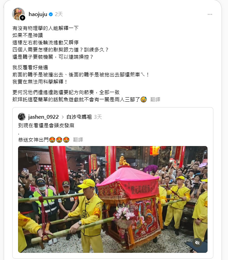Click the 恭送女神出門 caption text
The image size is (228, 260).
click(x=33, y=140)
